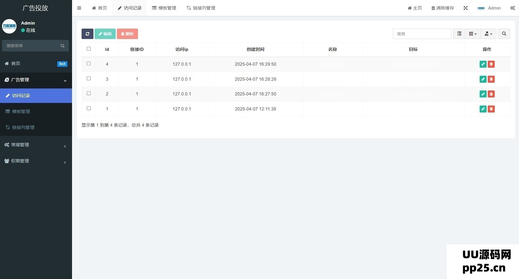This screenshot has width=519, height=279.
Task: Toggle the table card view icon
Action: (459, 34)
